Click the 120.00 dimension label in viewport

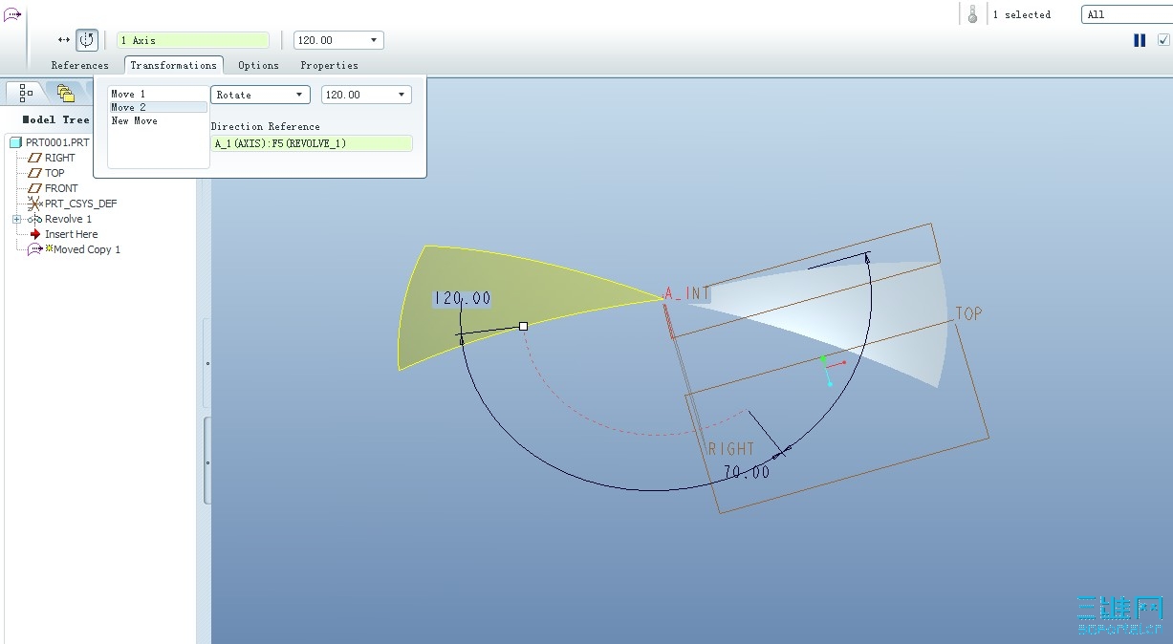[462, 298]
